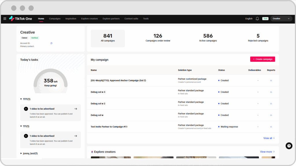Collapse the 1111(1) task group
Viewport: 296px width, 166px height.
21,99
